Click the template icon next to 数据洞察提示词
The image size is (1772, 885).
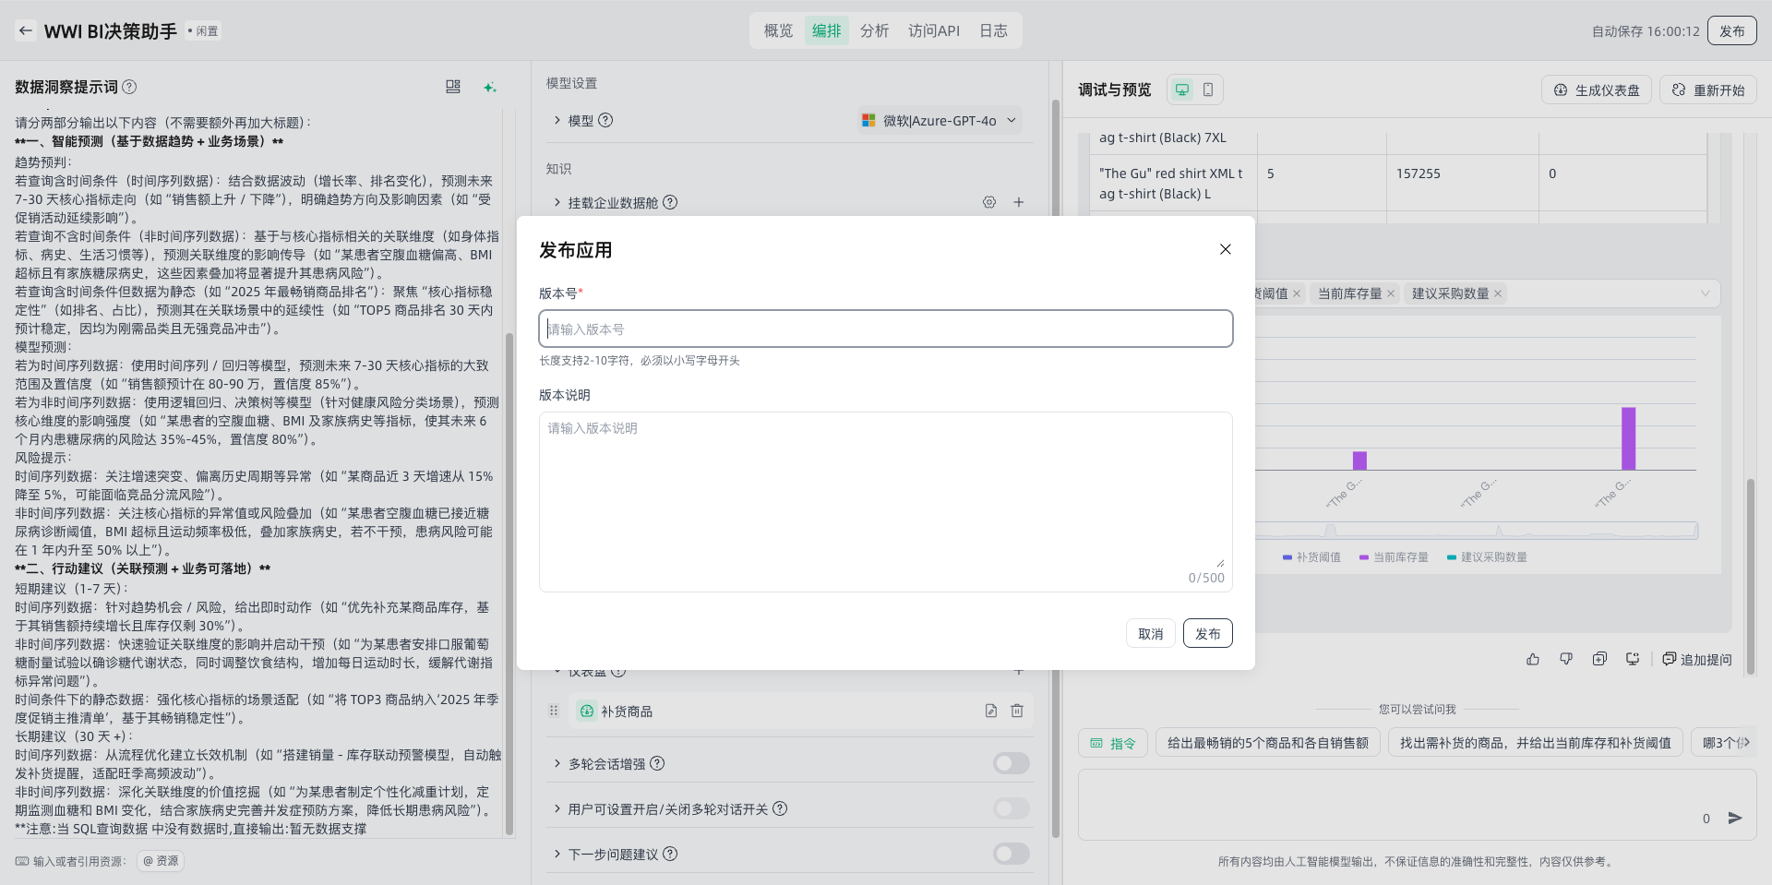tap(453, 87)
